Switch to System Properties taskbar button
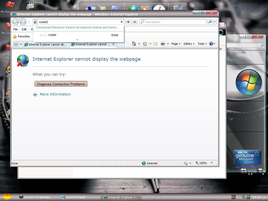The height and width of the screenshot is (201, 268). coord(35,197)
